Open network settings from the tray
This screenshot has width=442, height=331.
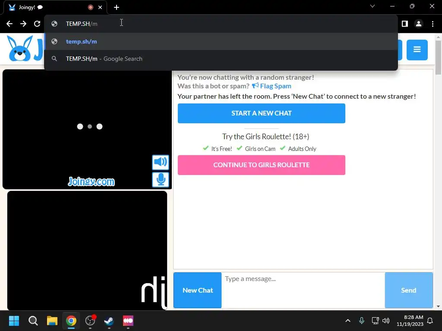(x=375, y=321)
